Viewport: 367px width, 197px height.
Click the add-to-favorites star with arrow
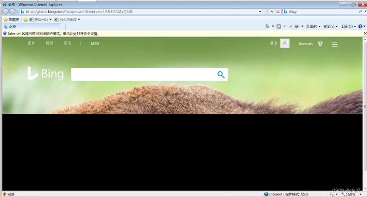(x=25, y=19)
